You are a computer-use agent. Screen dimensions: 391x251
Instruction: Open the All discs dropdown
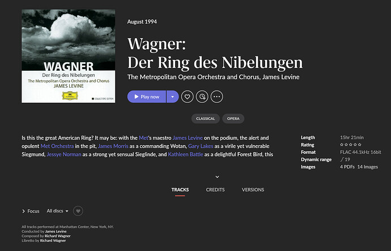point(58,211)
